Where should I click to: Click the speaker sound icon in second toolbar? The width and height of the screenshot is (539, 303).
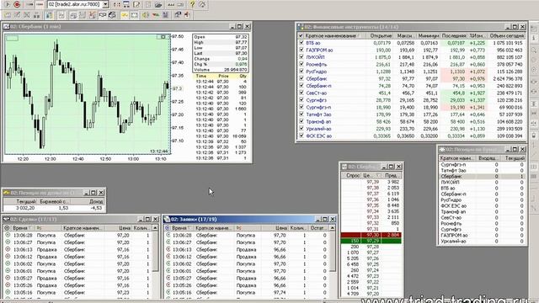coord(146,15)
